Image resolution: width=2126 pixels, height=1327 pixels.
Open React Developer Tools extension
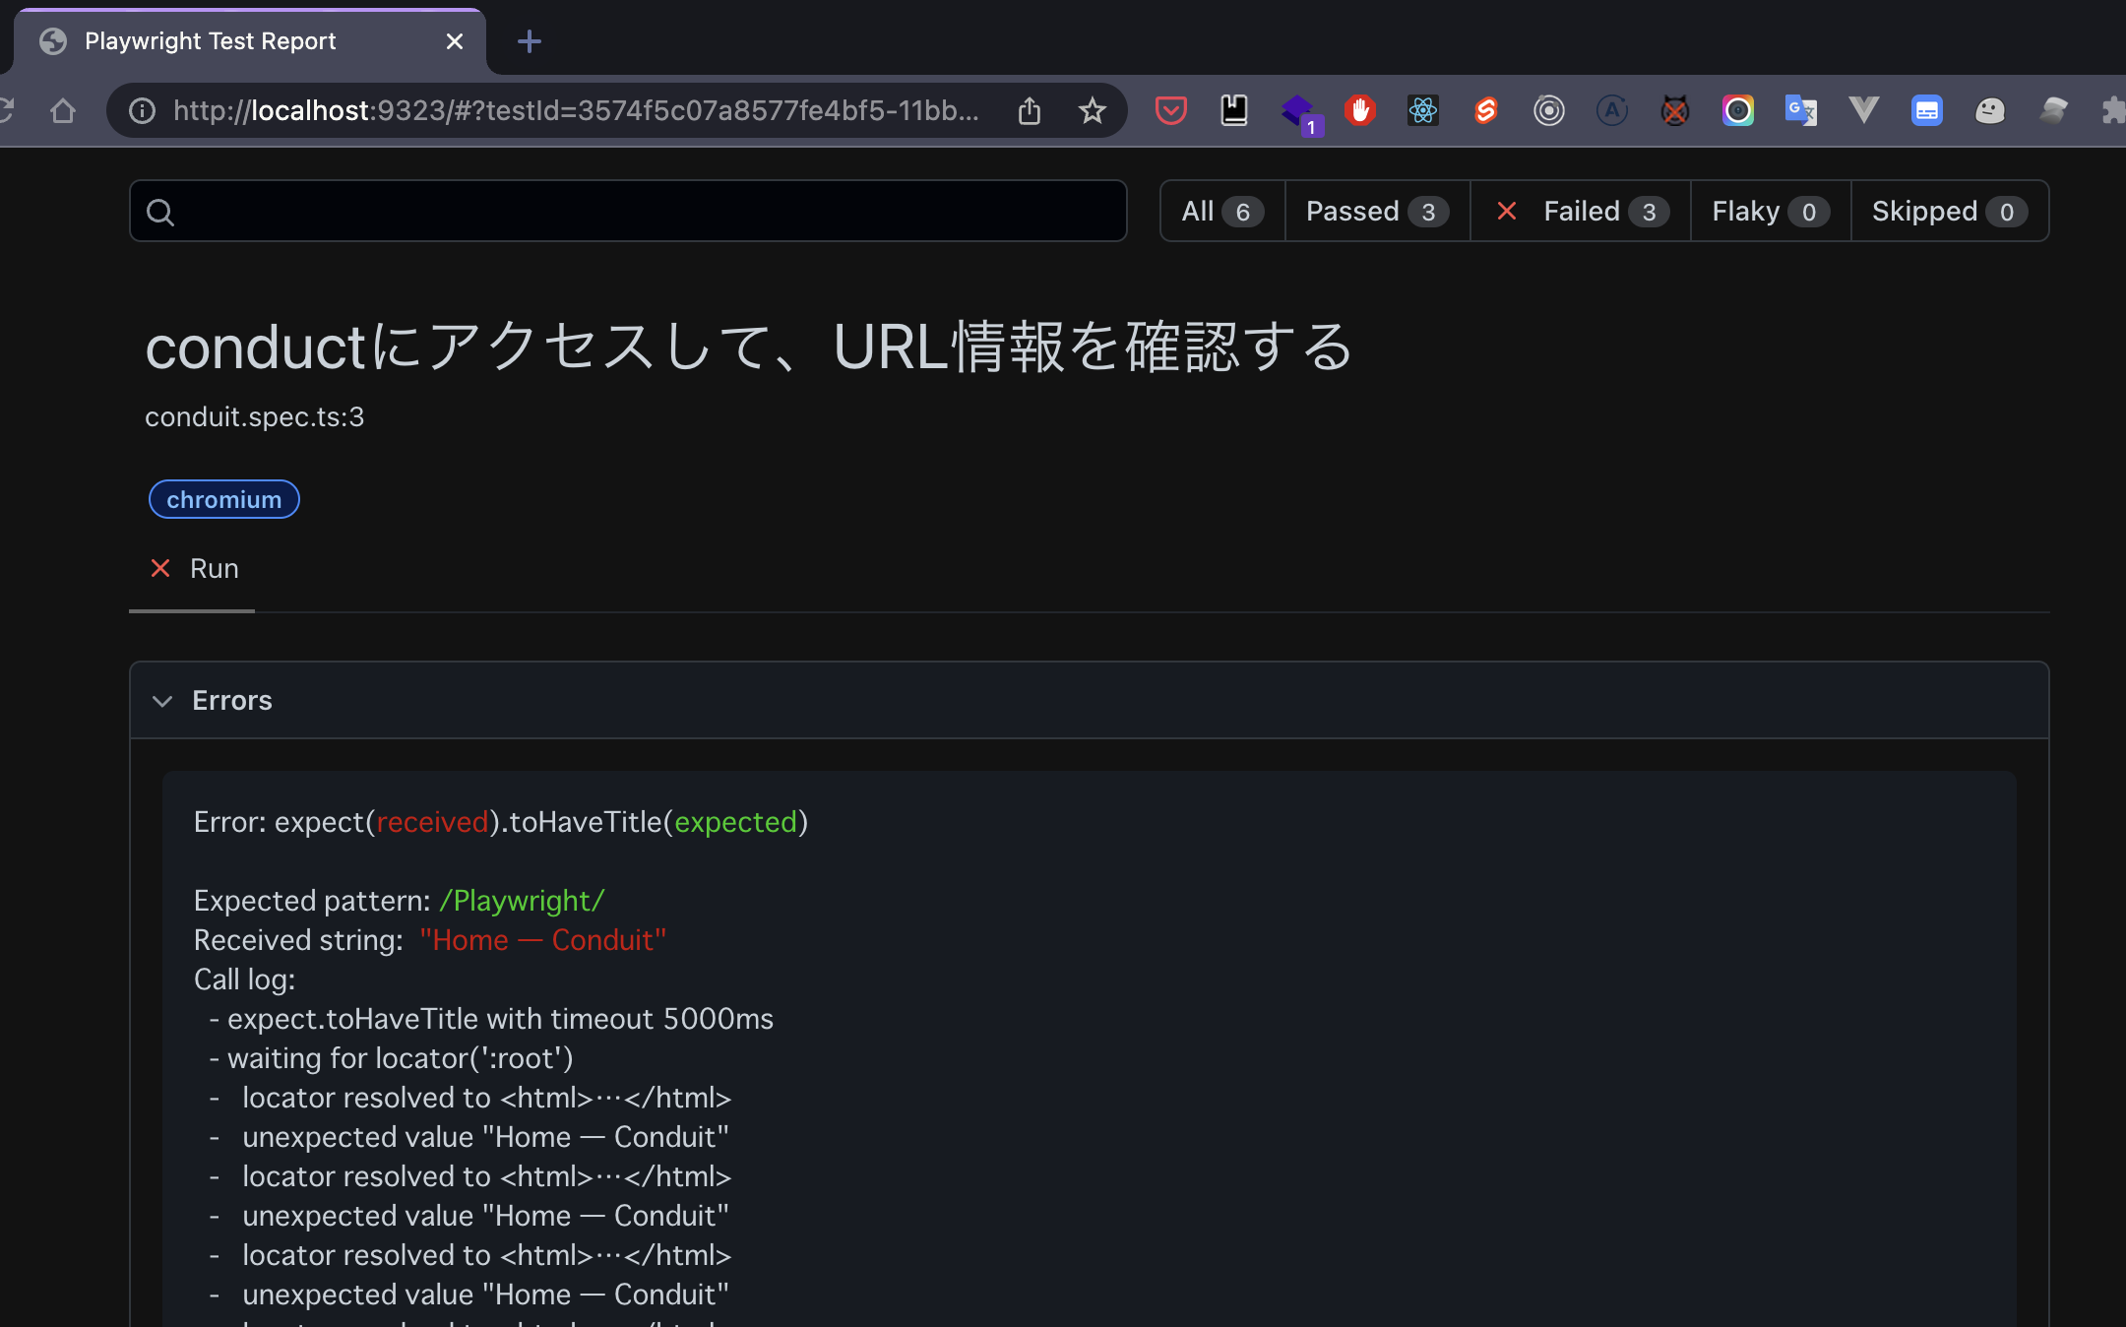pos(1423,110)
